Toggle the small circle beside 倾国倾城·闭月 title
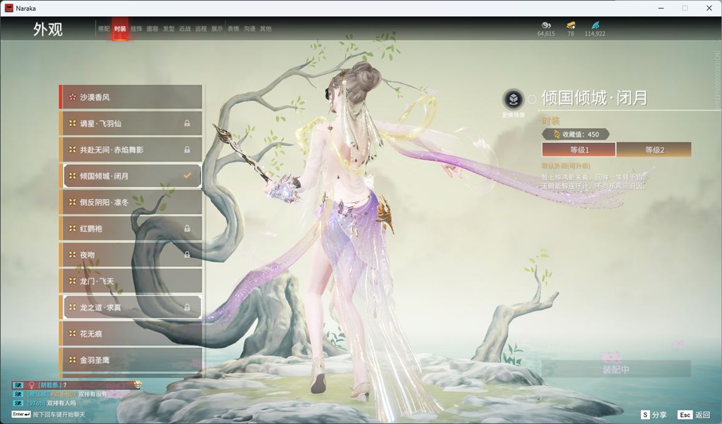The image size is (722, 424). point(532,99)
